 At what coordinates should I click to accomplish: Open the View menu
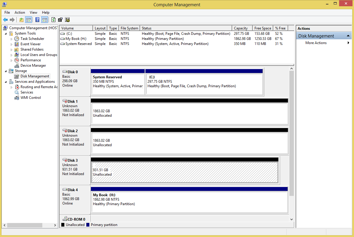33,13
